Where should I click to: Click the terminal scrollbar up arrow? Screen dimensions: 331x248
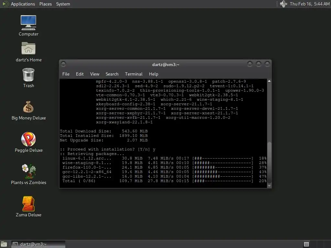pos(269,81)
